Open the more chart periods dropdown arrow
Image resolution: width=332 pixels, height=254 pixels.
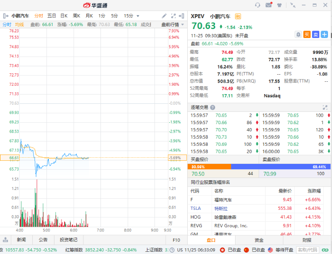tap(138, 16)
